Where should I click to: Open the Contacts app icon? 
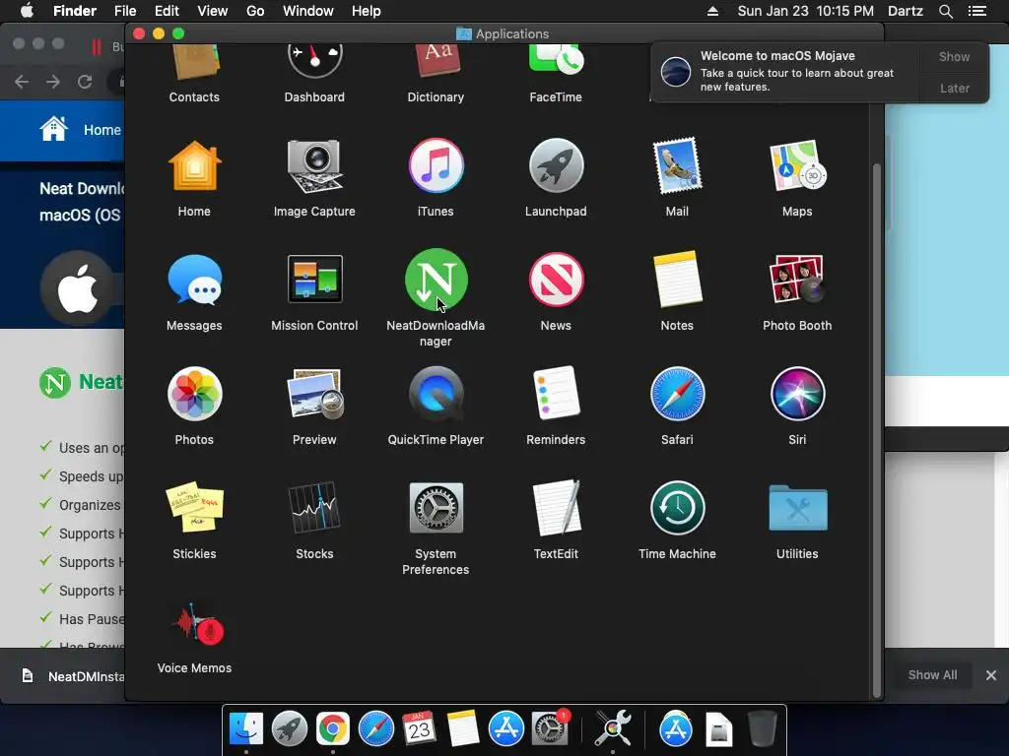(x=194, y=62)
